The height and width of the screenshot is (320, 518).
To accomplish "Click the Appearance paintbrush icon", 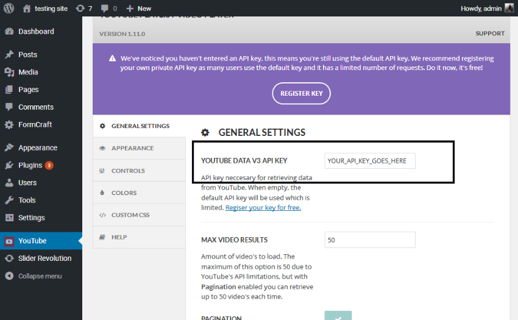I will [9, 148].
